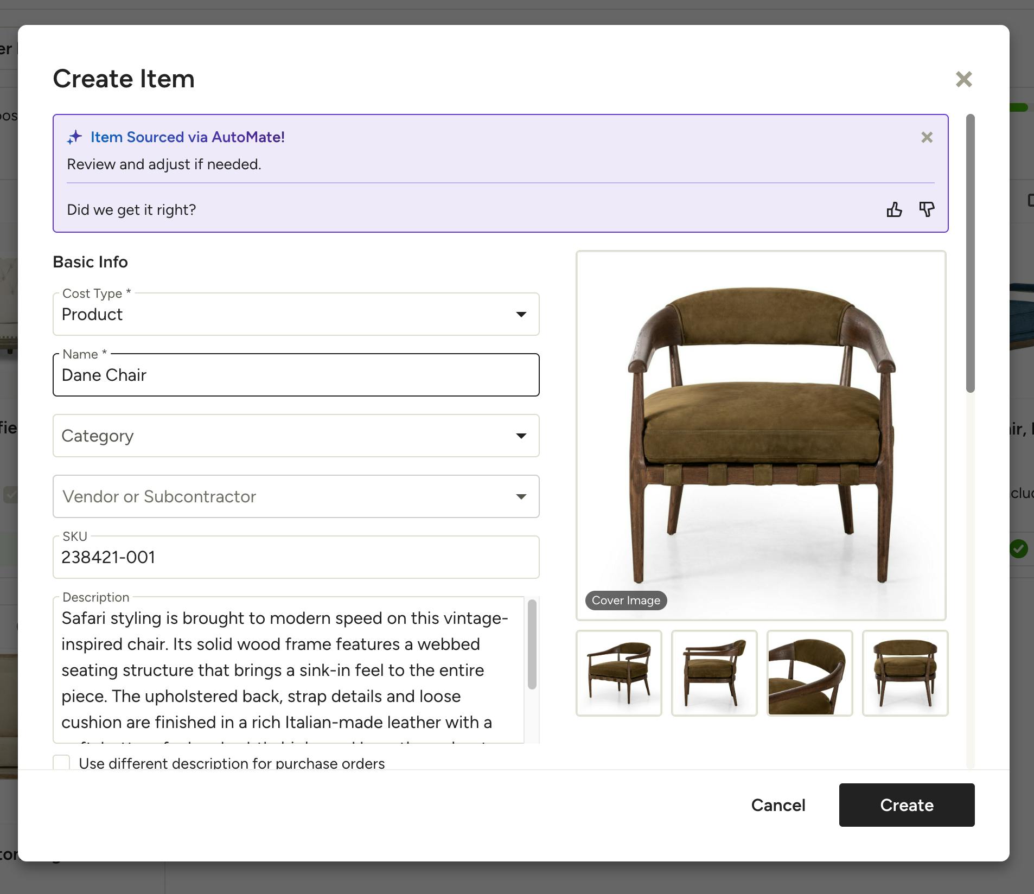
Task: Click the AutoMate sparkle icon
Action: coord(75,137)
